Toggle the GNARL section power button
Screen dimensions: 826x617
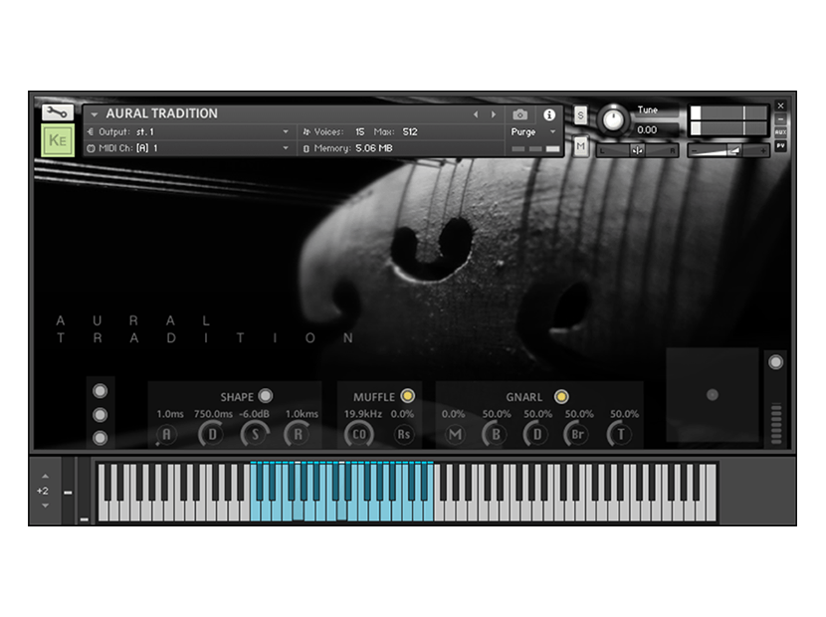point(561,396)
